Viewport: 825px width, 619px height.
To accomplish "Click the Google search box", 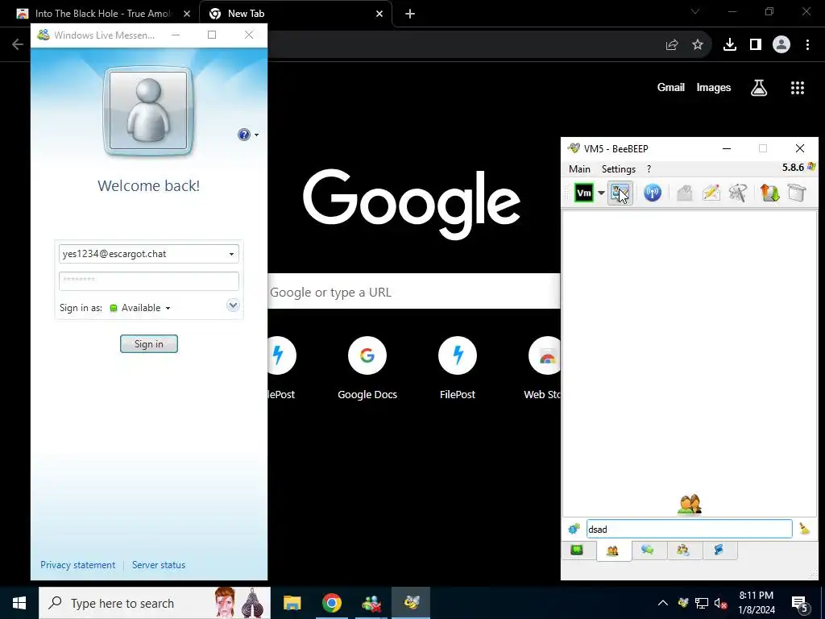I will (x=414, y=291).
